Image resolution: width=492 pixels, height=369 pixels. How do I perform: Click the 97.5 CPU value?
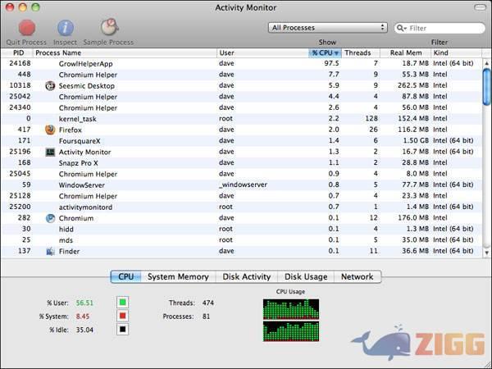pos(331,63)
